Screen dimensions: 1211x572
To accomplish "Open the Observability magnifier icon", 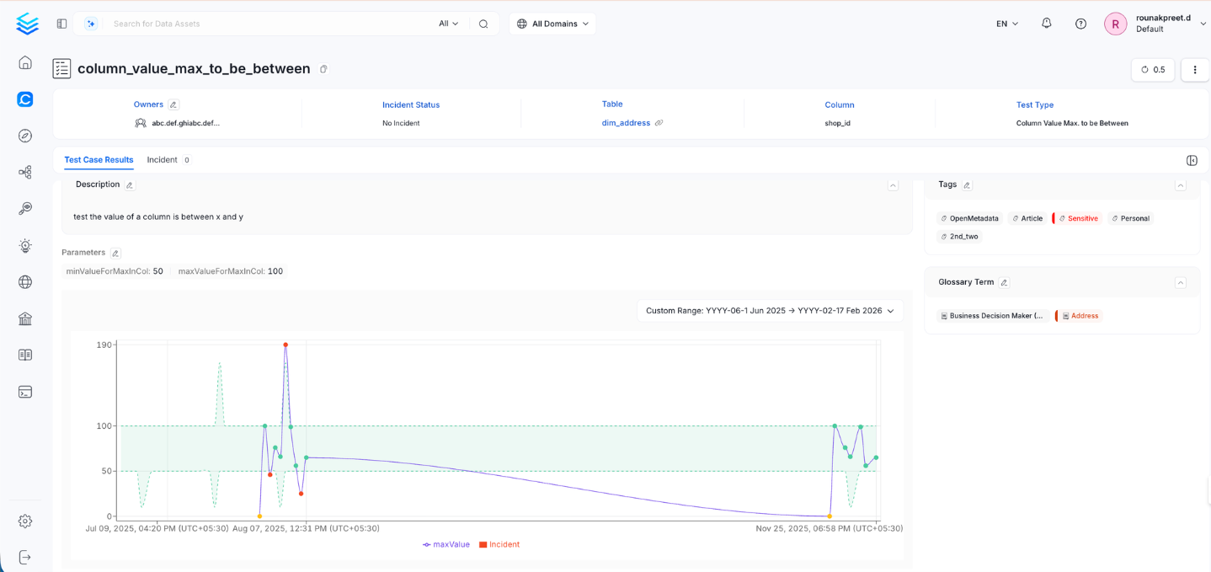I will [x=25, y=208].
